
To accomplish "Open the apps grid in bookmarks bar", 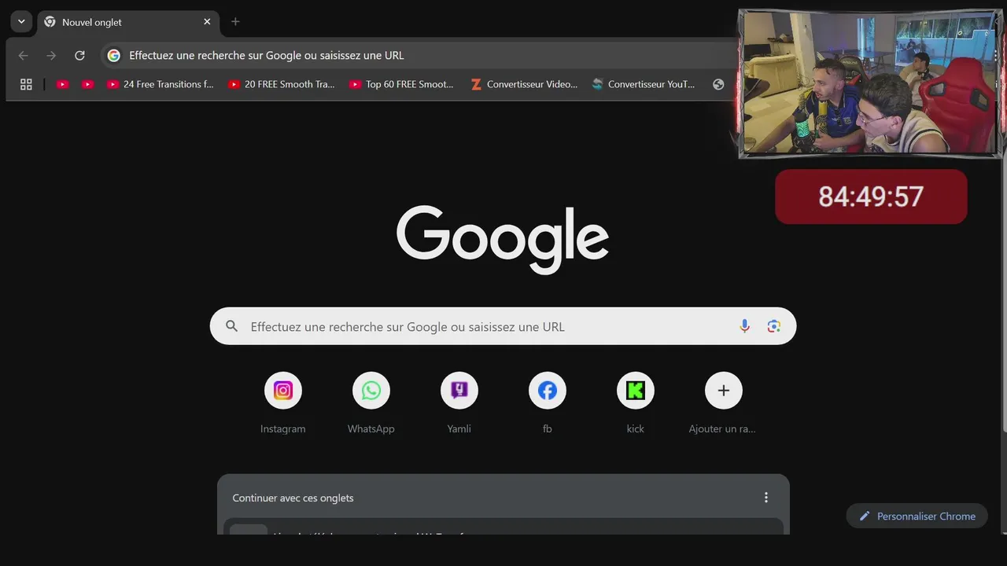I will pyautogui.click(x=26, y=84).
